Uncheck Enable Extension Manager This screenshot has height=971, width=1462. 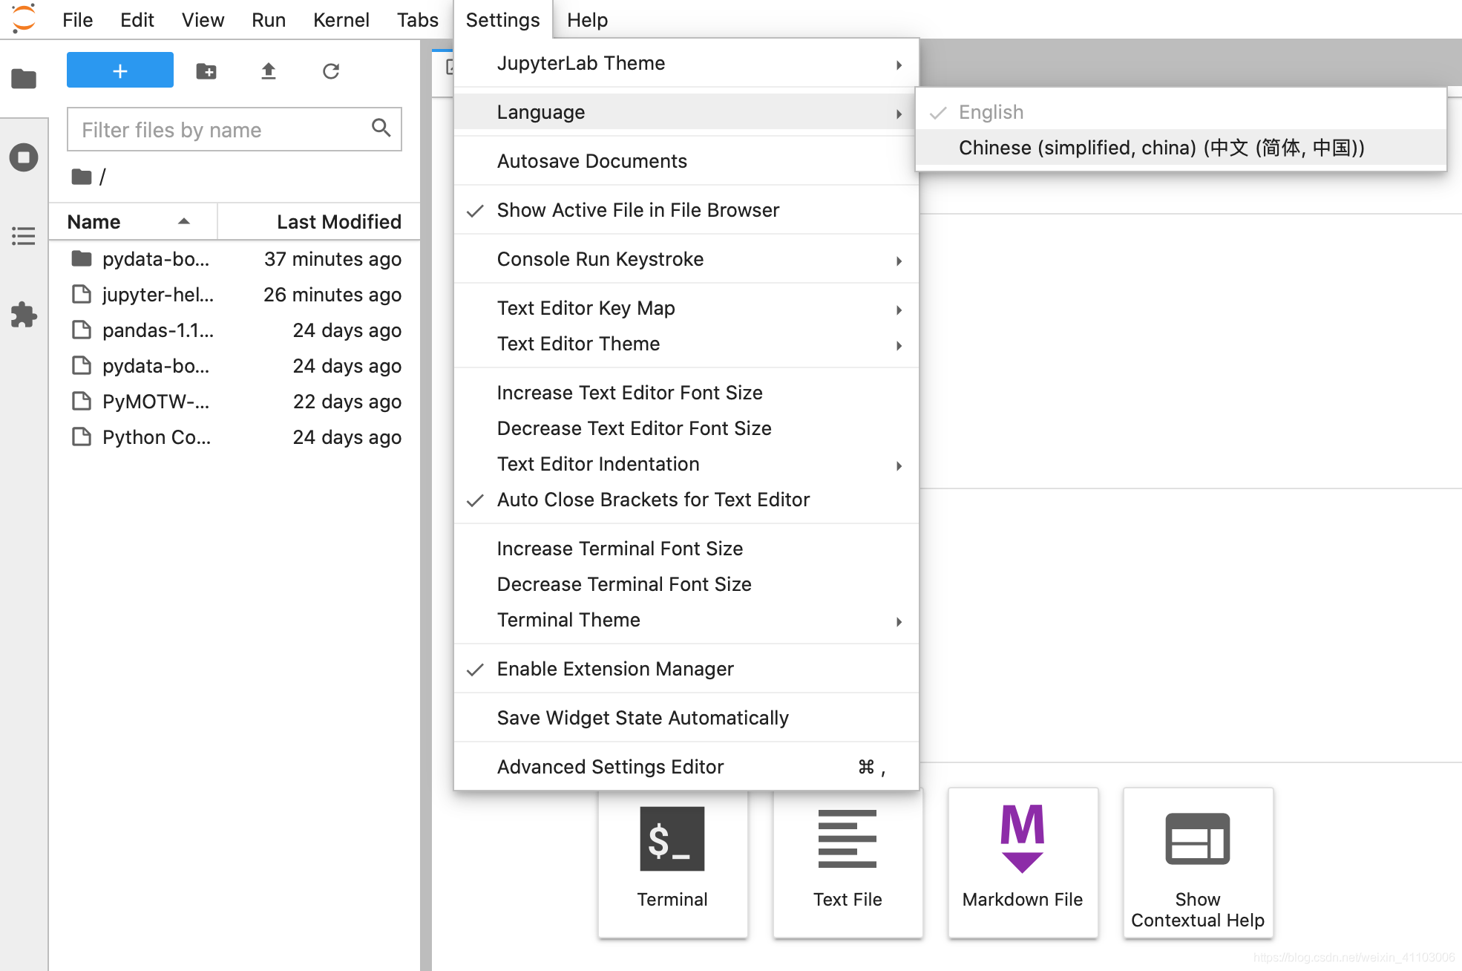pos(614,669)
